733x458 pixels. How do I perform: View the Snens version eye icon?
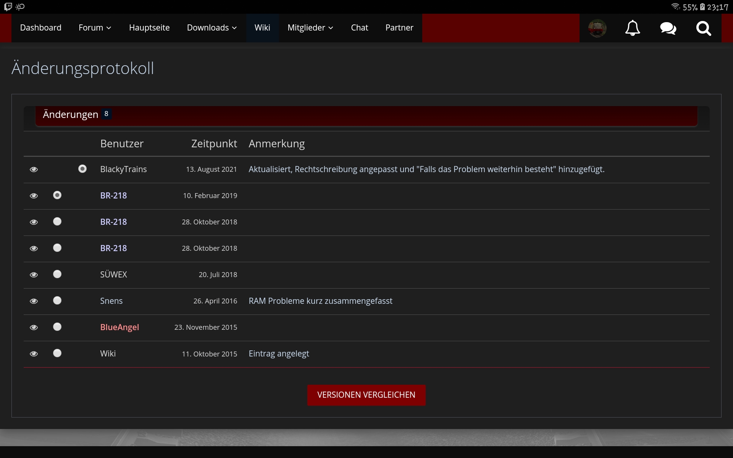[x=34, y=301]
